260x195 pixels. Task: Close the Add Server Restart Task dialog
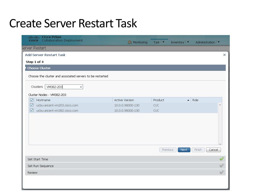[x=224, y=55]
